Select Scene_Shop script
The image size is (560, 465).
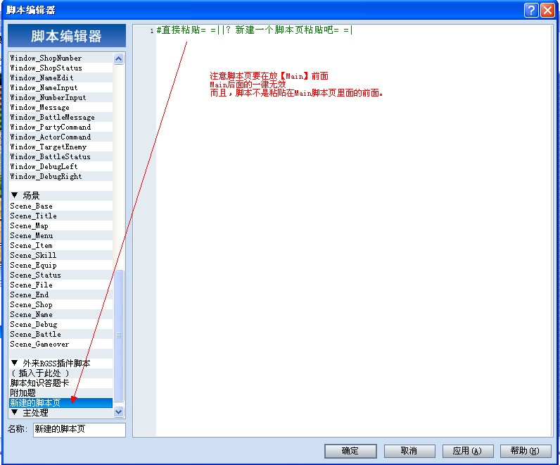61,305
